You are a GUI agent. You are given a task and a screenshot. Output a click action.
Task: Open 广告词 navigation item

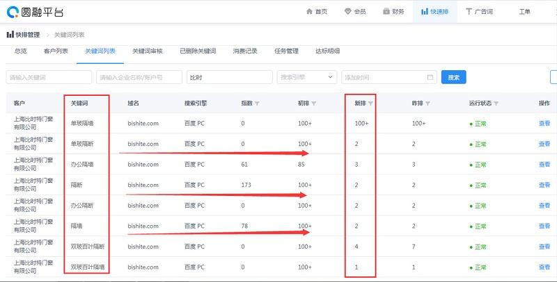tap(471, 12)
